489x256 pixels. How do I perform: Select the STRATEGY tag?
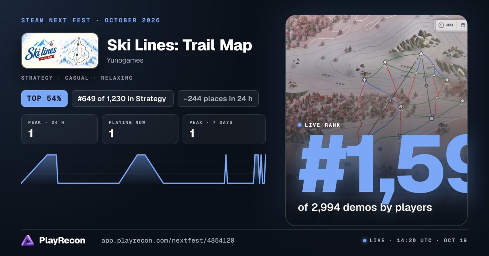(37, 78)
